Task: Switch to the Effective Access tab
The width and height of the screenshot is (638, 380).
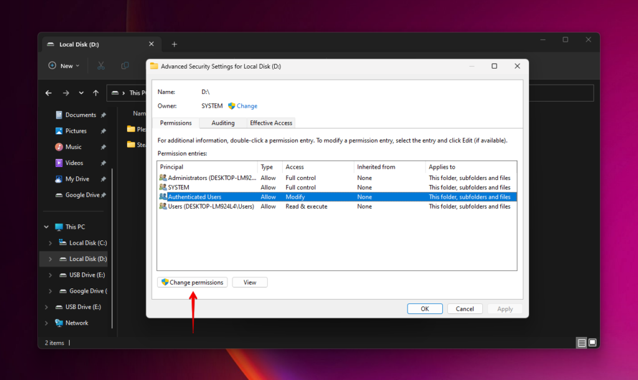Action: (x=270, y=123)
